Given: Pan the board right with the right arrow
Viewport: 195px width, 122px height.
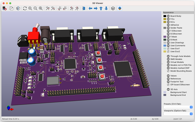Looking at the screenshot, I should tap(96, 8).
